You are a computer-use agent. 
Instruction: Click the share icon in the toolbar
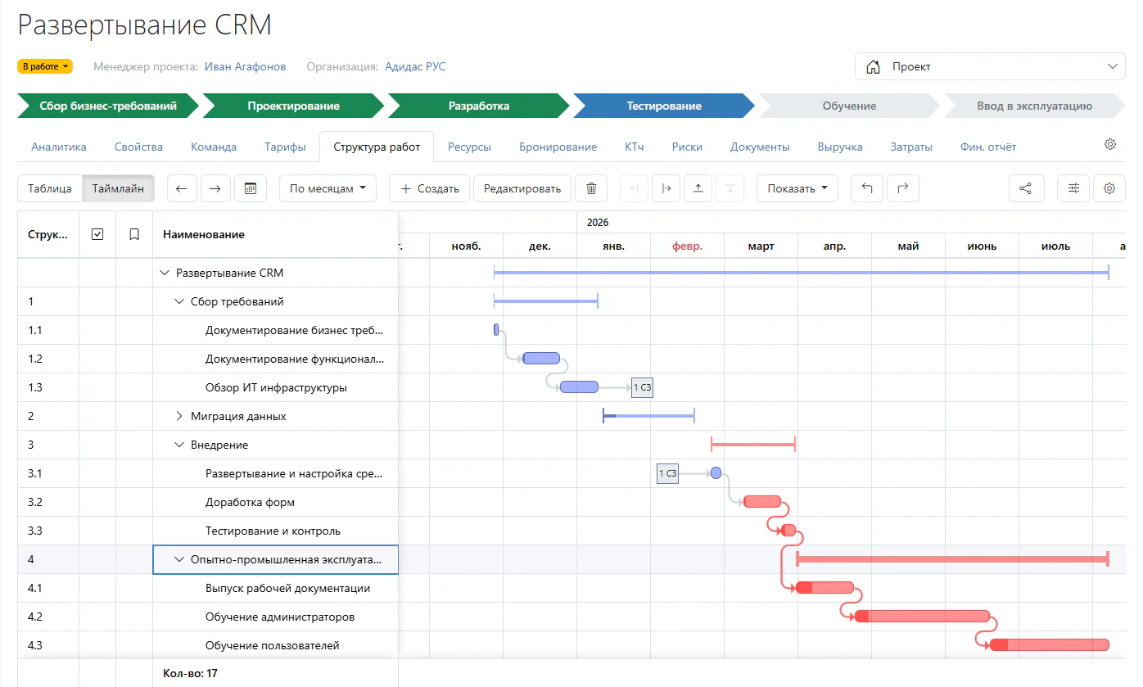click(x=1026, y=188)
